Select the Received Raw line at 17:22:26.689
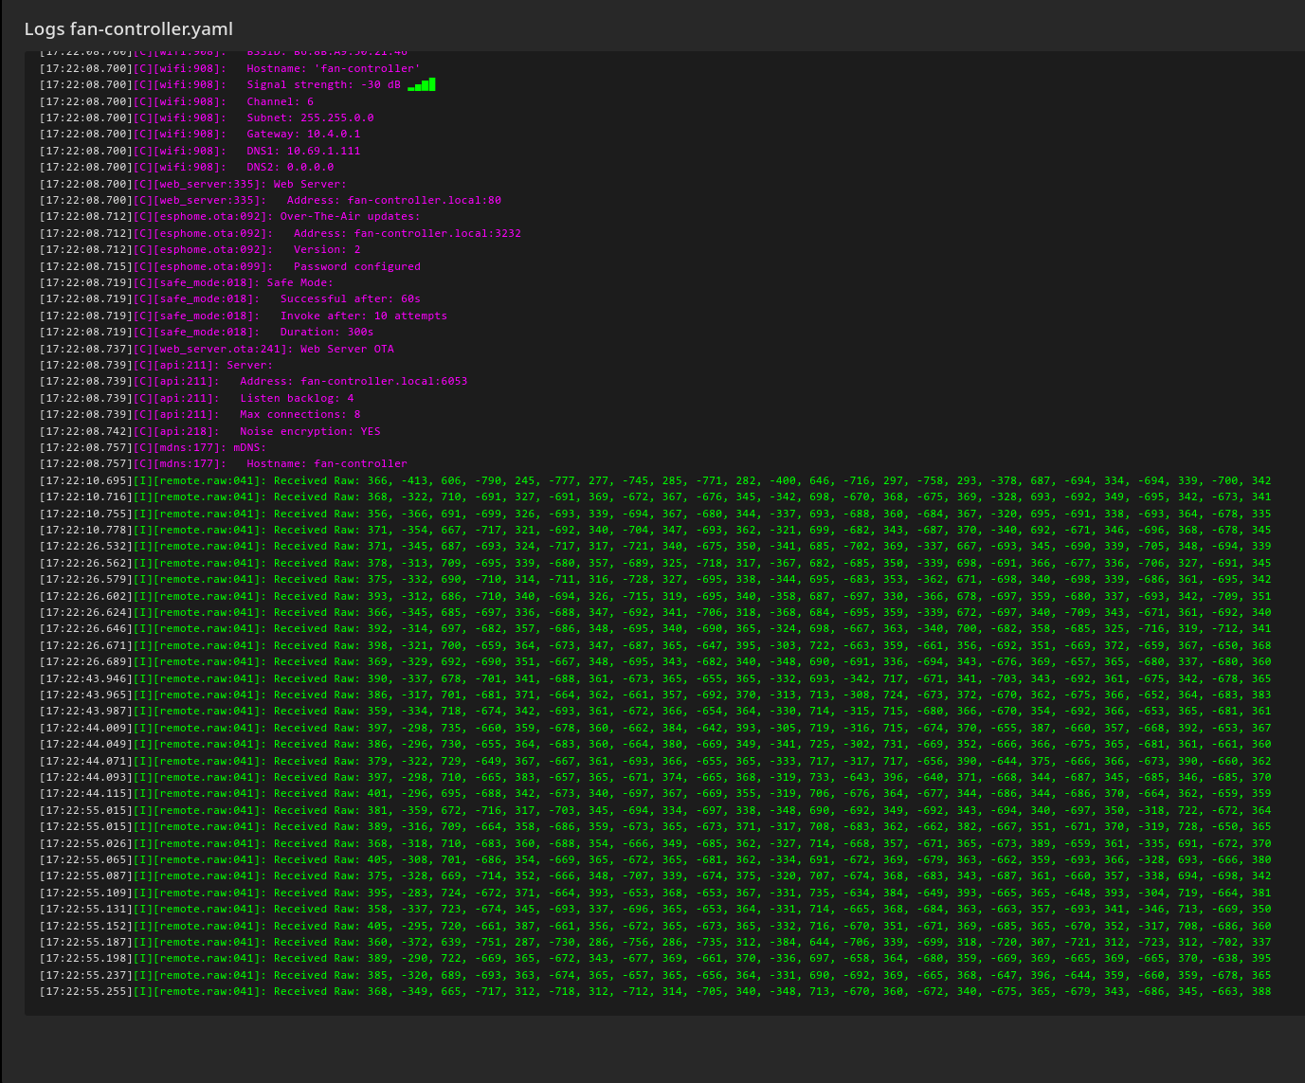Viewport: 1305px width, 1083px height. [x=656, y=661]
